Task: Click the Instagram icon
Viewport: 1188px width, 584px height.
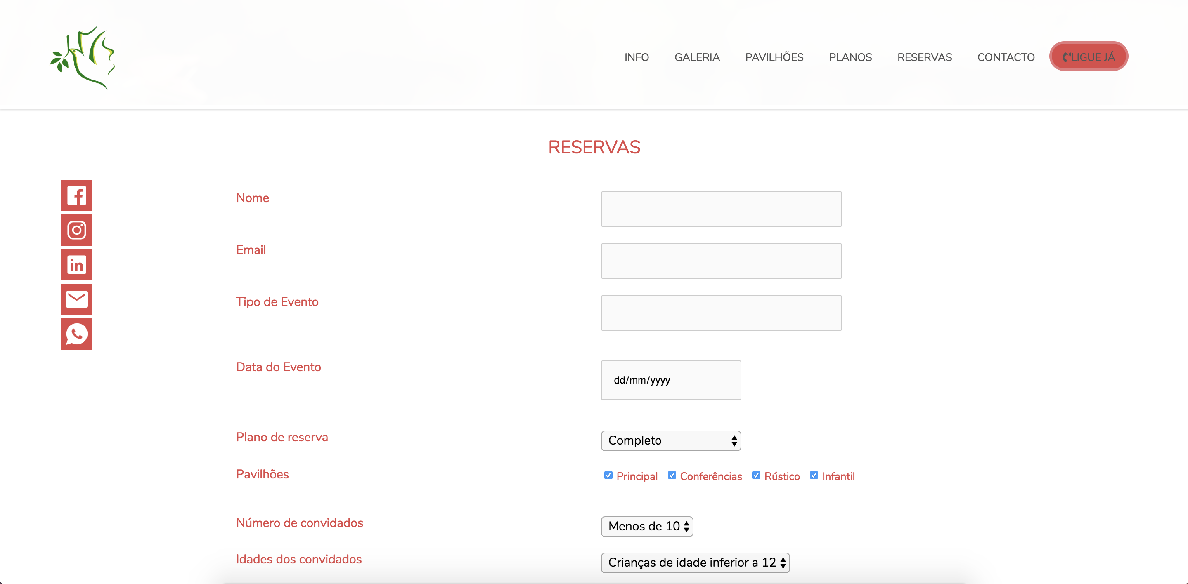Action: point(76,230)
